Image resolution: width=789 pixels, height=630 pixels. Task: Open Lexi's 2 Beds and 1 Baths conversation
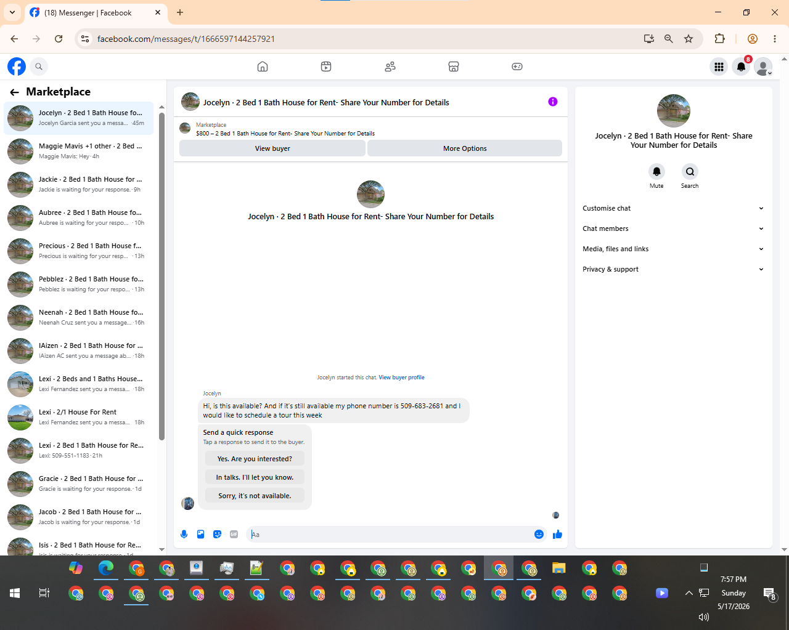pyautogui.click(x=79, y=384)
